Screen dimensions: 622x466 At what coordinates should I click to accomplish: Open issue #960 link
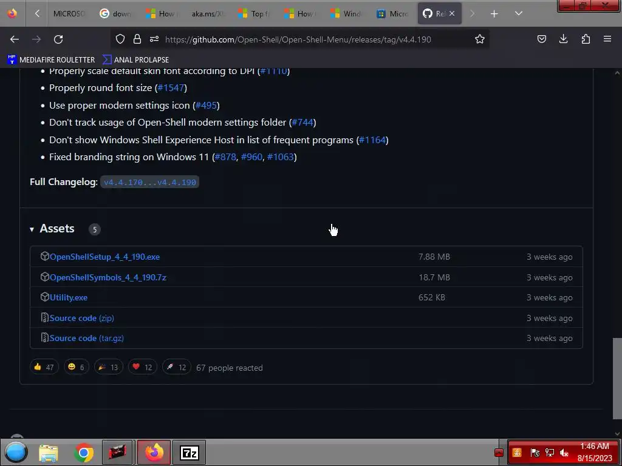tap(251, 157)
